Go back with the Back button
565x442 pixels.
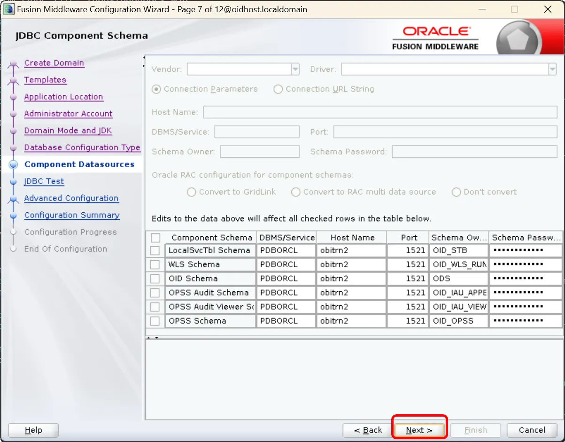368,430
